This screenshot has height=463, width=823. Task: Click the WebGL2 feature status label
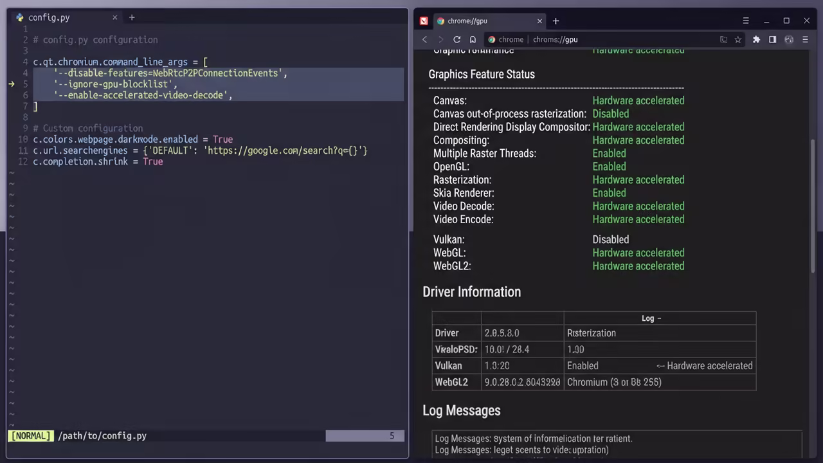(x=452, y=266)
